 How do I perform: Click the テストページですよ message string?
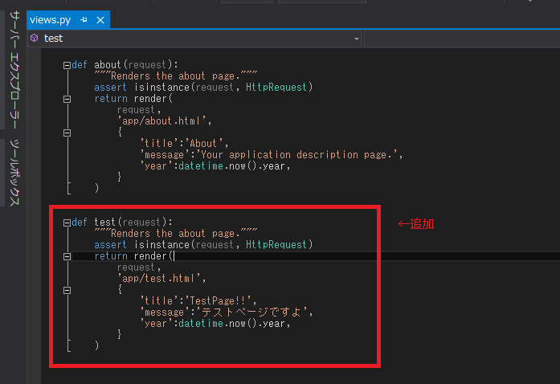pos(252,313)
